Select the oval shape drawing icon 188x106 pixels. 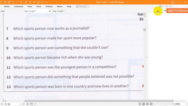42,2
